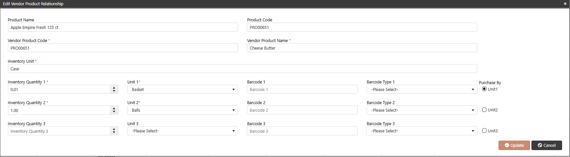
Task: Expand the Barcode Type 2 dropdown
Action: click(422, 110)
